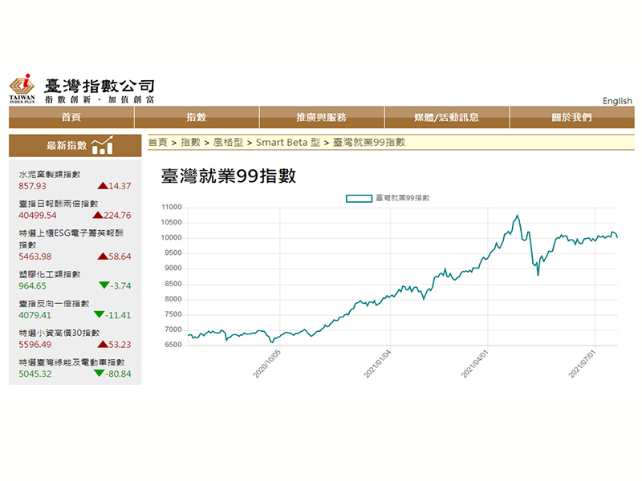Open 臺指日報酬兩倍指數 entry
The width and height of the screenshot is (642, 481).
(x=59, y=204)
